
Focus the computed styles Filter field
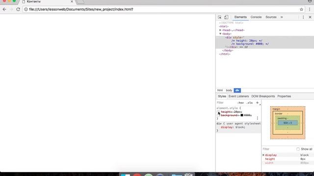pyautogui.click(x=278, y=149)
